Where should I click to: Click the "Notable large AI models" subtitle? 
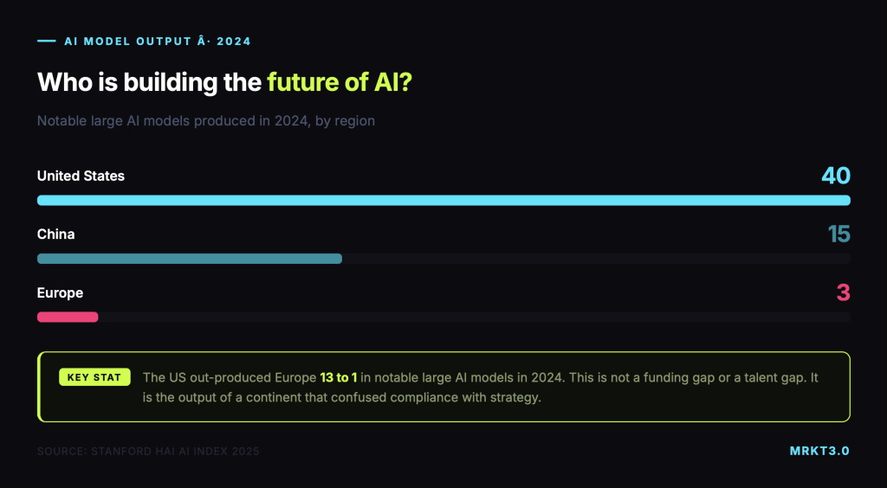pyautogui.click(x=205, y=121)
